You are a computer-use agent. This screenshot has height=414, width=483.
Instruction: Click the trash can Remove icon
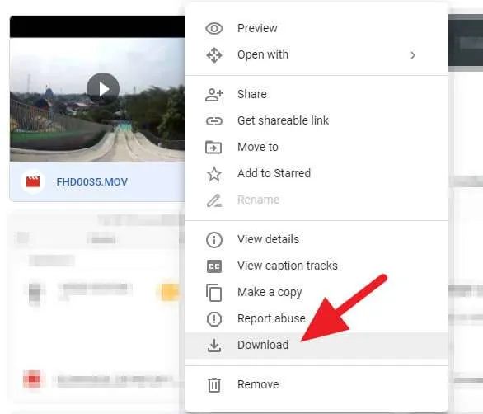(214, 384)
